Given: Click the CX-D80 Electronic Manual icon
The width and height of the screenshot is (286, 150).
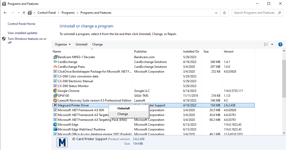Looking at the screenshot, I should click(x=55, y=81).
